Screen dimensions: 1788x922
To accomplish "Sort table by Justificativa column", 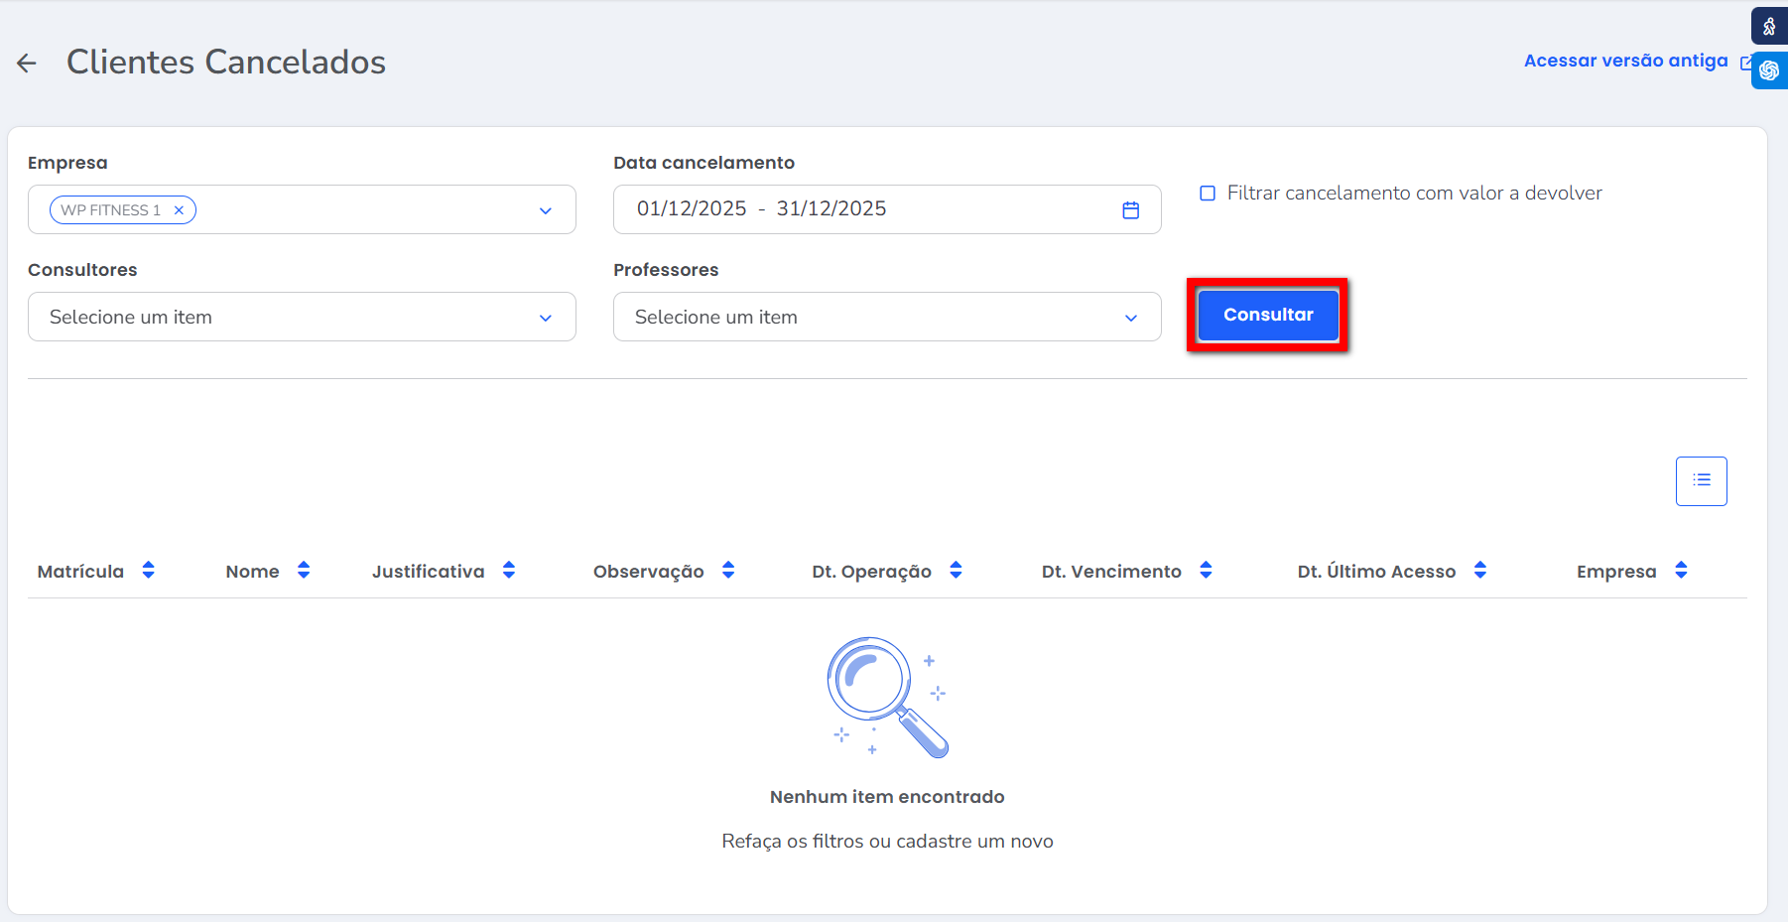I will point(509,571).
